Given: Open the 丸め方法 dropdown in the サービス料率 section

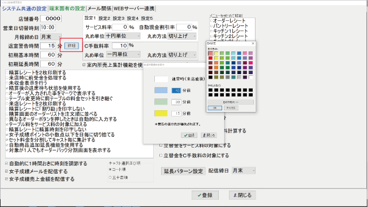Looking at the screenshot, I should (182, 36).
